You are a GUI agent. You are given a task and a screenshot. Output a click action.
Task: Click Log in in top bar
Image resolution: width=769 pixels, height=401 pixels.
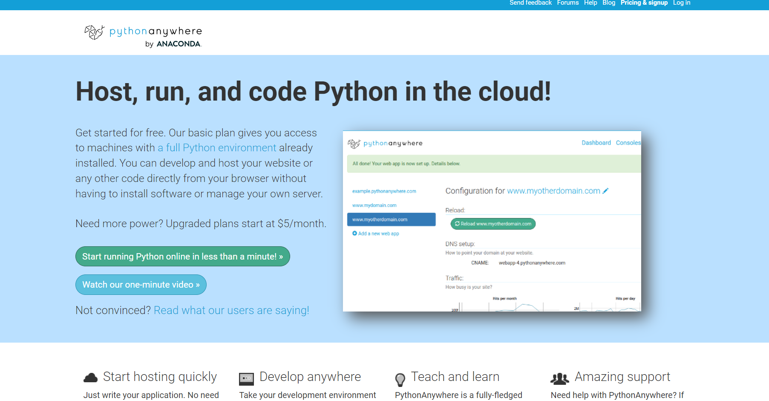click(682, 3)
